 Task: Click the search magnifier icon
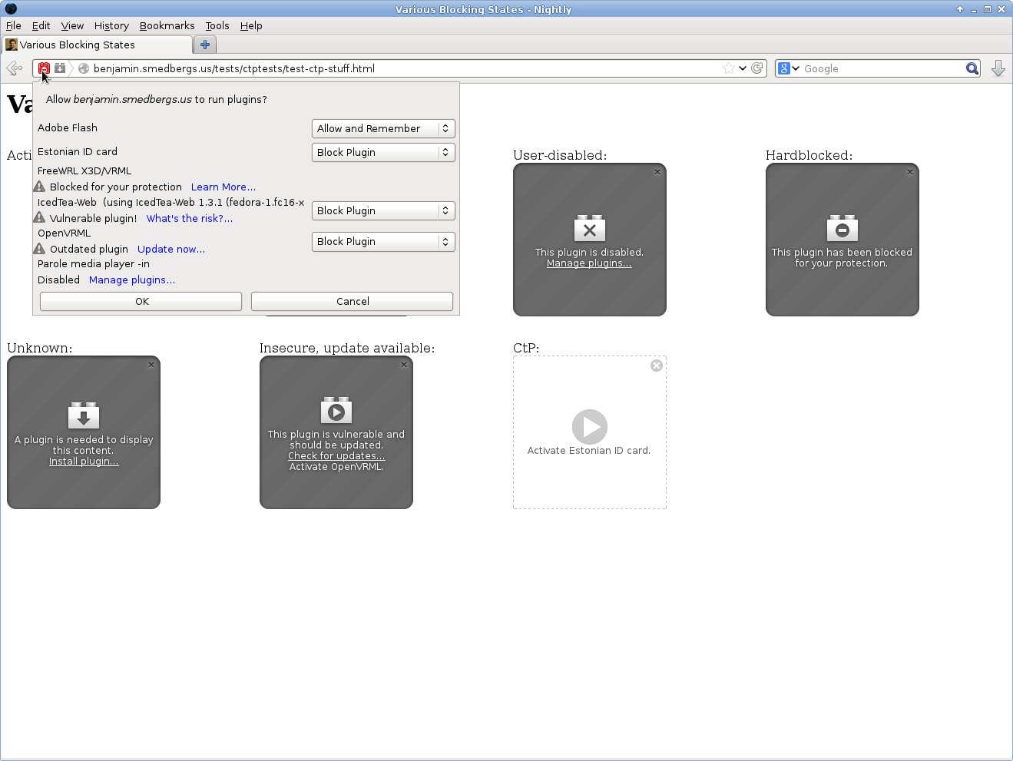click(x=972, y=68)
